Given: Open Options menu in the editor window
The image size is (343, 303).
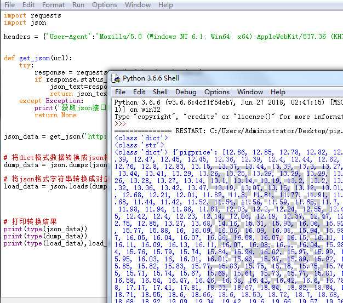Looking at the screenshot, I should point(105,5).
